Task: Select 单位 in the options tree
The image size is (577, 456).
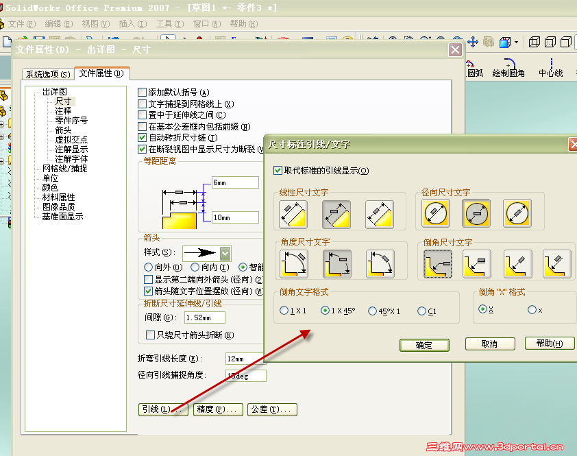Action: tap(51, 178)
